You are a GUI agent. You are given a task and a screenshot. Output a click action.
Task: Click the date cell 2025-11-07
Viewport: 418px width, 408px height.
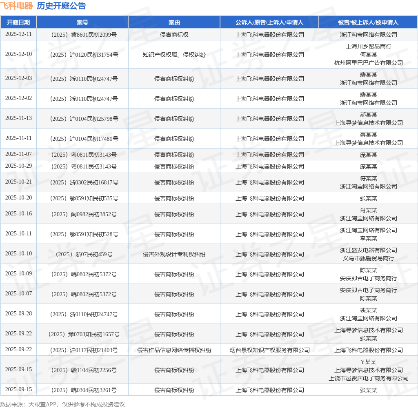pyautogui.click(x=18, y=154)
